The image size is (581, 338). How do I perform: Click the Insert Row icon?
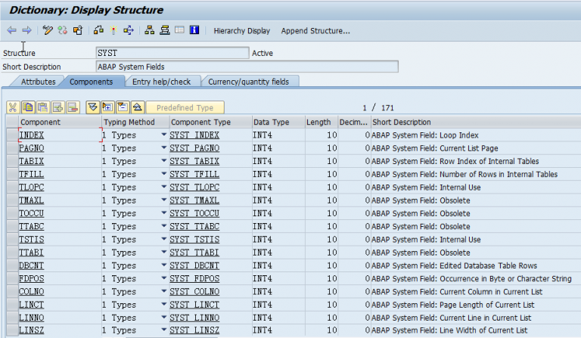pos(57,107)
